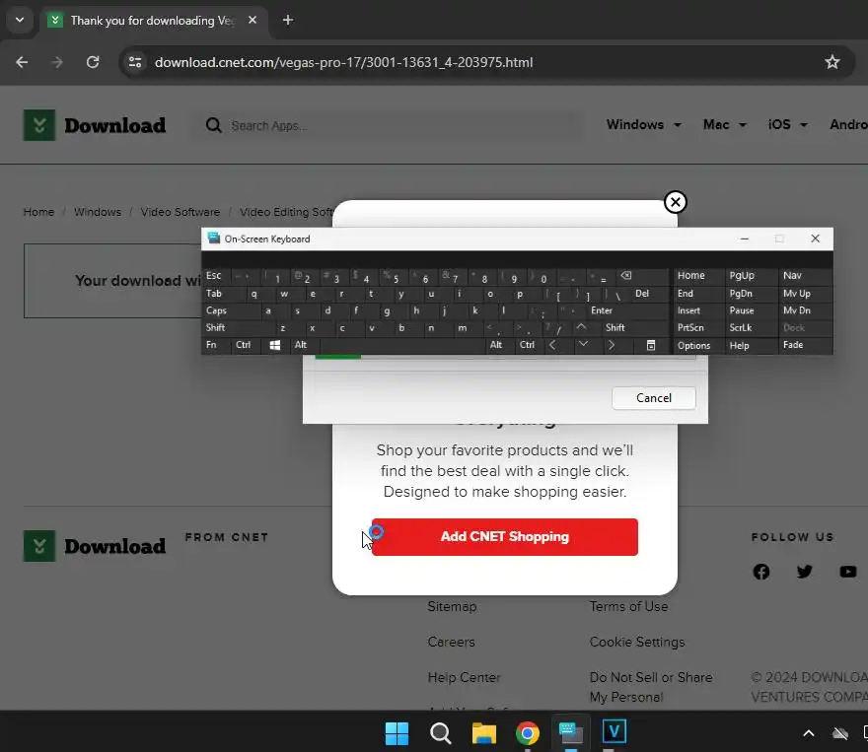
Task: Reload the CNET download page
Action: [93, 62]
